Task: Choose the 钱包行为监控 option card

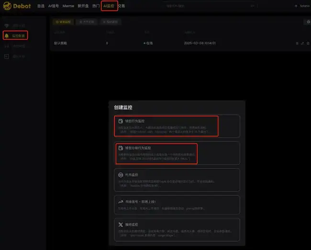Action: (177, 126)
